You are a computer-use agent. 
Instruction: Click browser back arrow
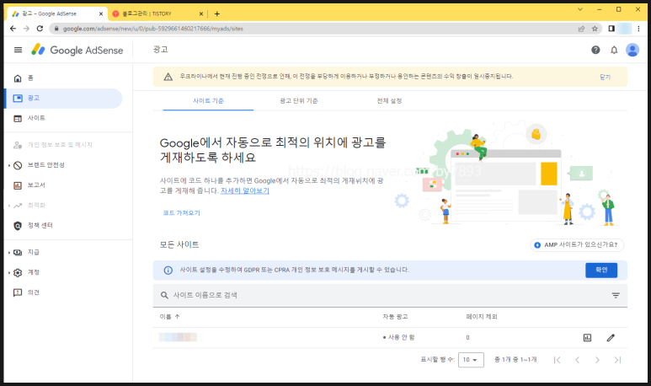[13, 29]
